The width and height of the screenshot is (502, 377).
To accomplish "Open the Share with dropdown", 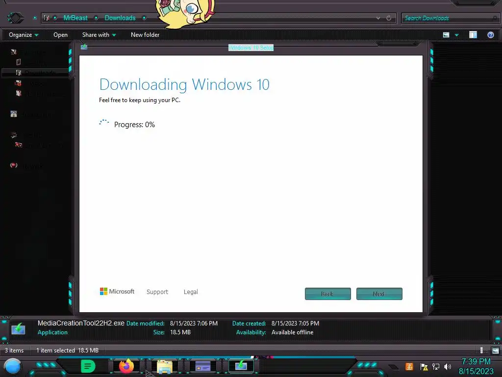I will tap(99, 35).
